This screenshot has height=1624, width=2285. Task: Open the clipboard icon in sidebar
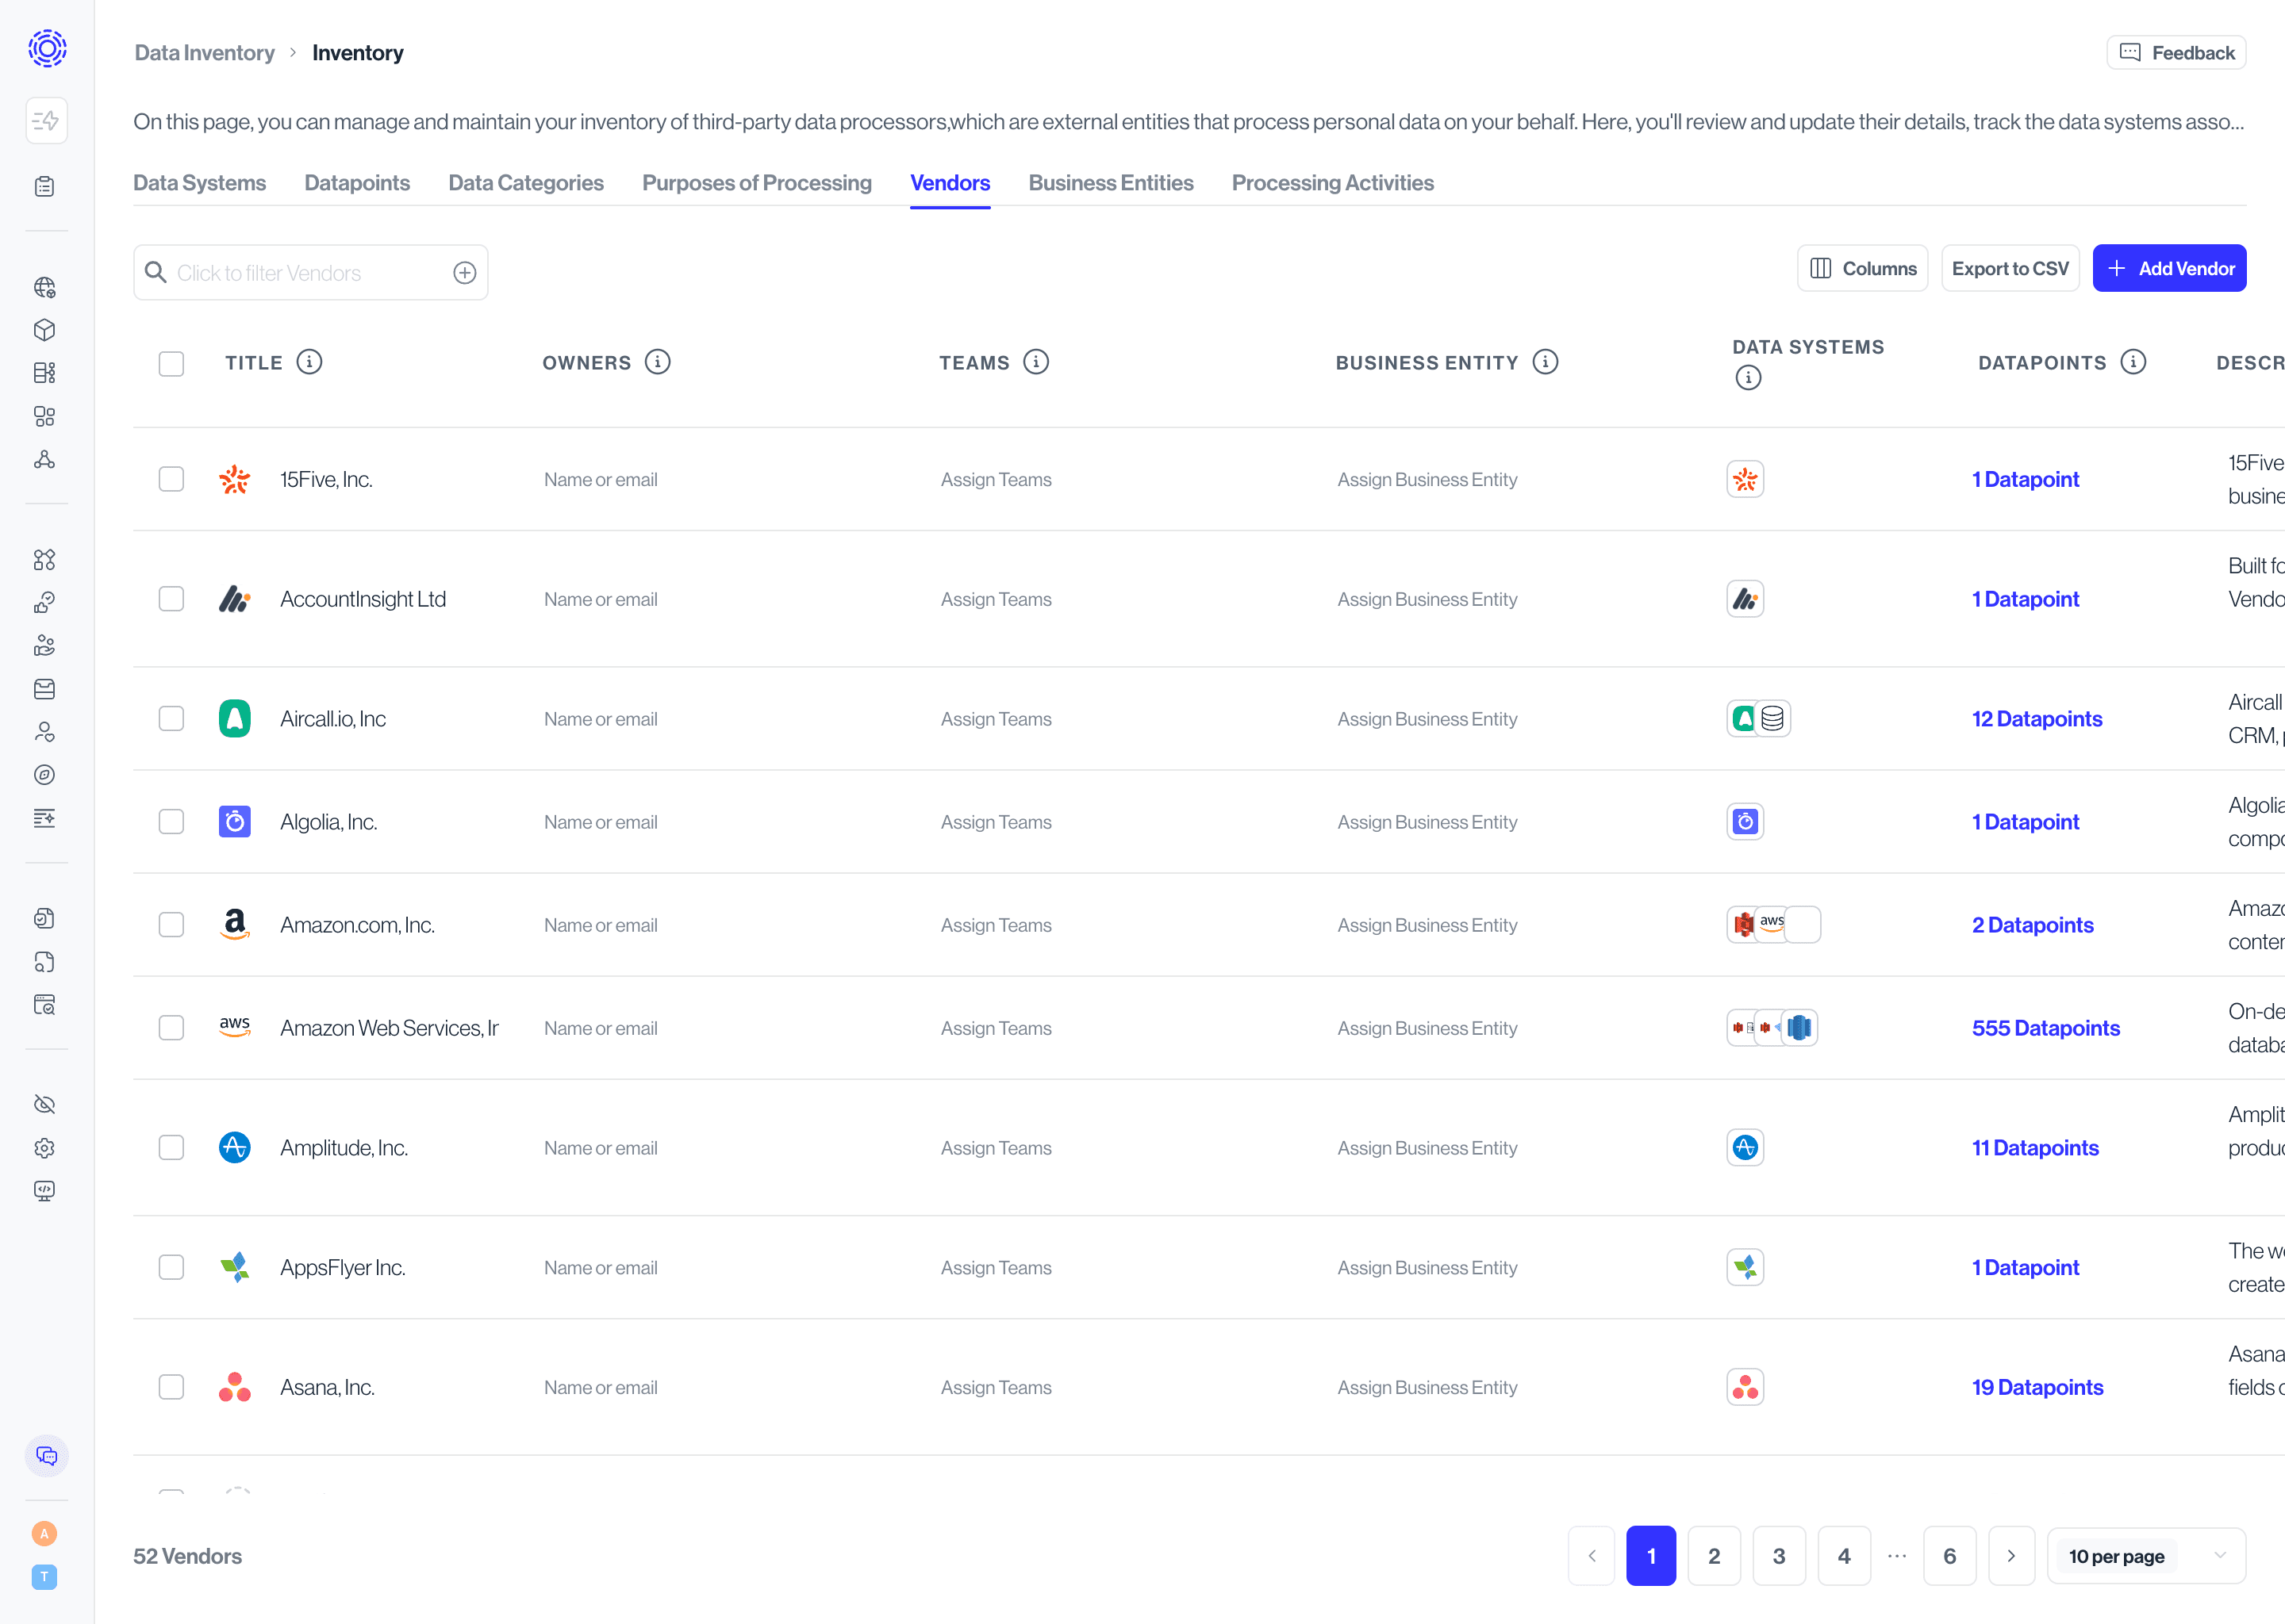[x=44, y=187]
